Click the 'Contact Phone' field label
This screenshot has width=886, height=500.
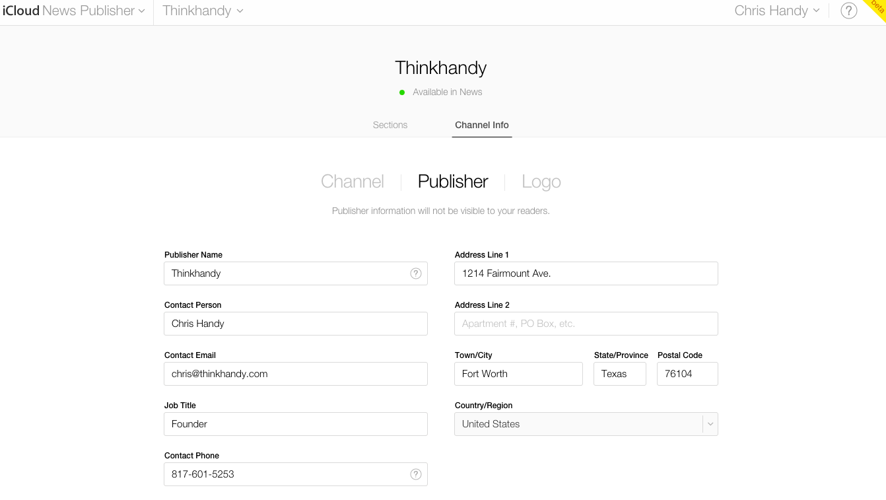tap(191, 456)
